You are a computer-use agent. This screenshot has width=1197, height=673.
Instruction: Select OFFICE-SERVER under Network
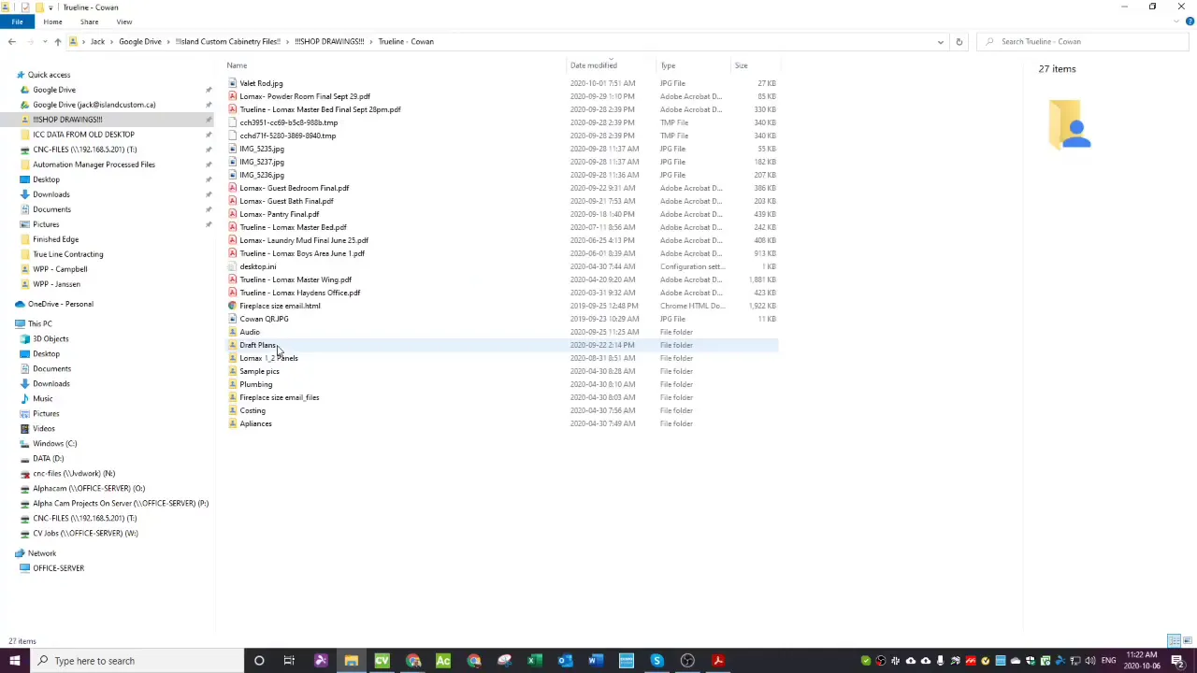58,568
